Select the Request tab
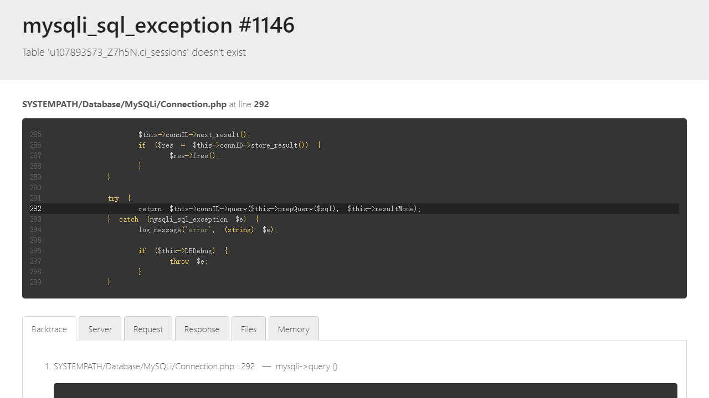 (x=148, y=329)
